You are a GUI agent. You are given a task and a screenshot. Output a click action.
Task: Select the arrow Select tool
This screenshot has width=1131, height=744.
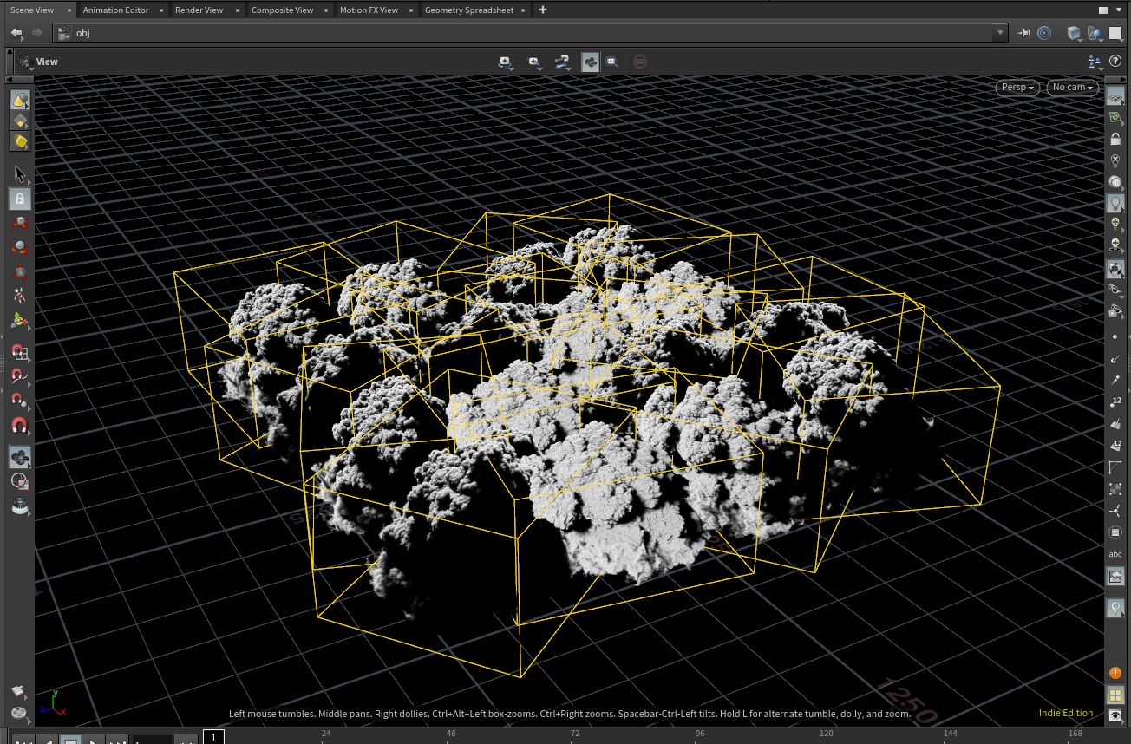tap(19, 175)
